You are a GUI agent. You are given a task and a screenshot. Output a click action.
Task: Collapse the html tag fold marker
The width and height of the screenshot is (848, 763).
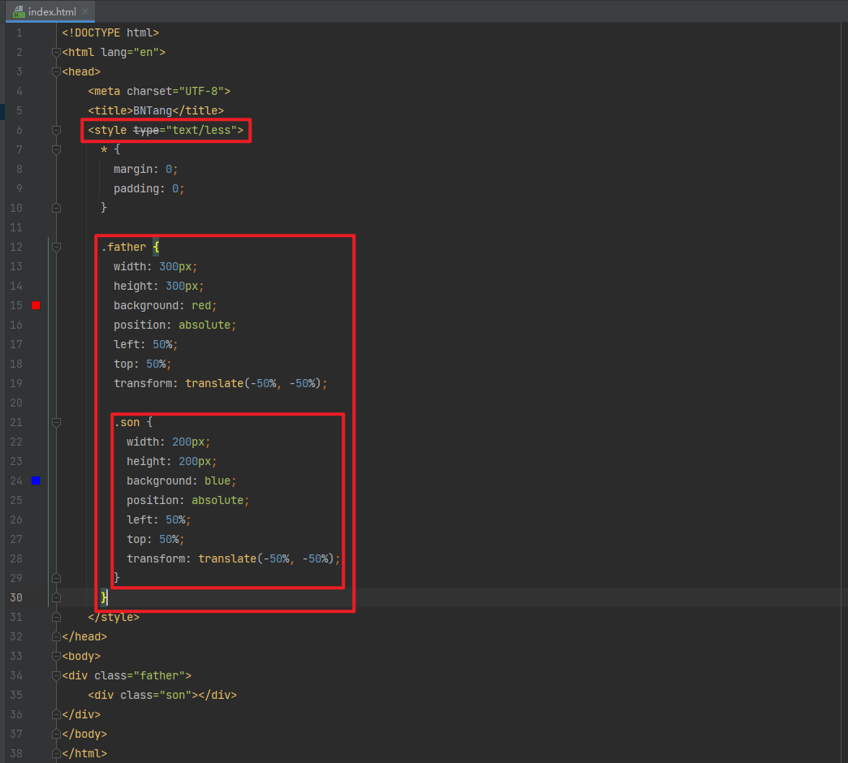point(56,52)
